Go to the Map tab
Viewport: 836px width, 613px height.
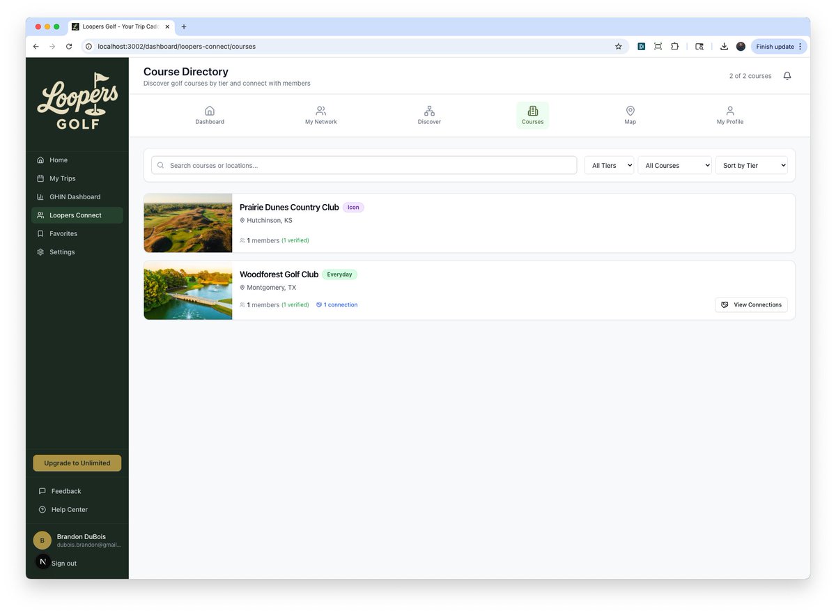630,116
